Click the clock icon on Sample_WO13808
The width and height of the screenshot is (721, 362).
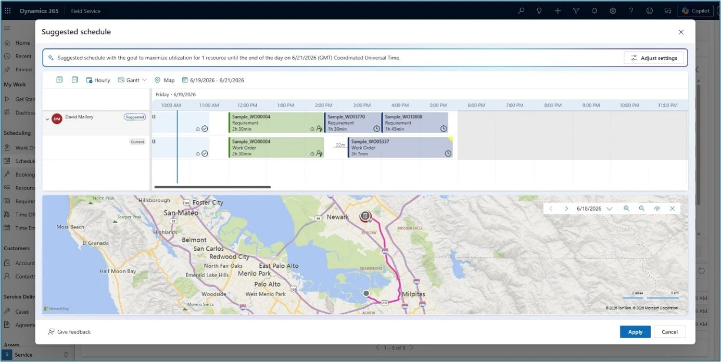[x=444, y=128]
